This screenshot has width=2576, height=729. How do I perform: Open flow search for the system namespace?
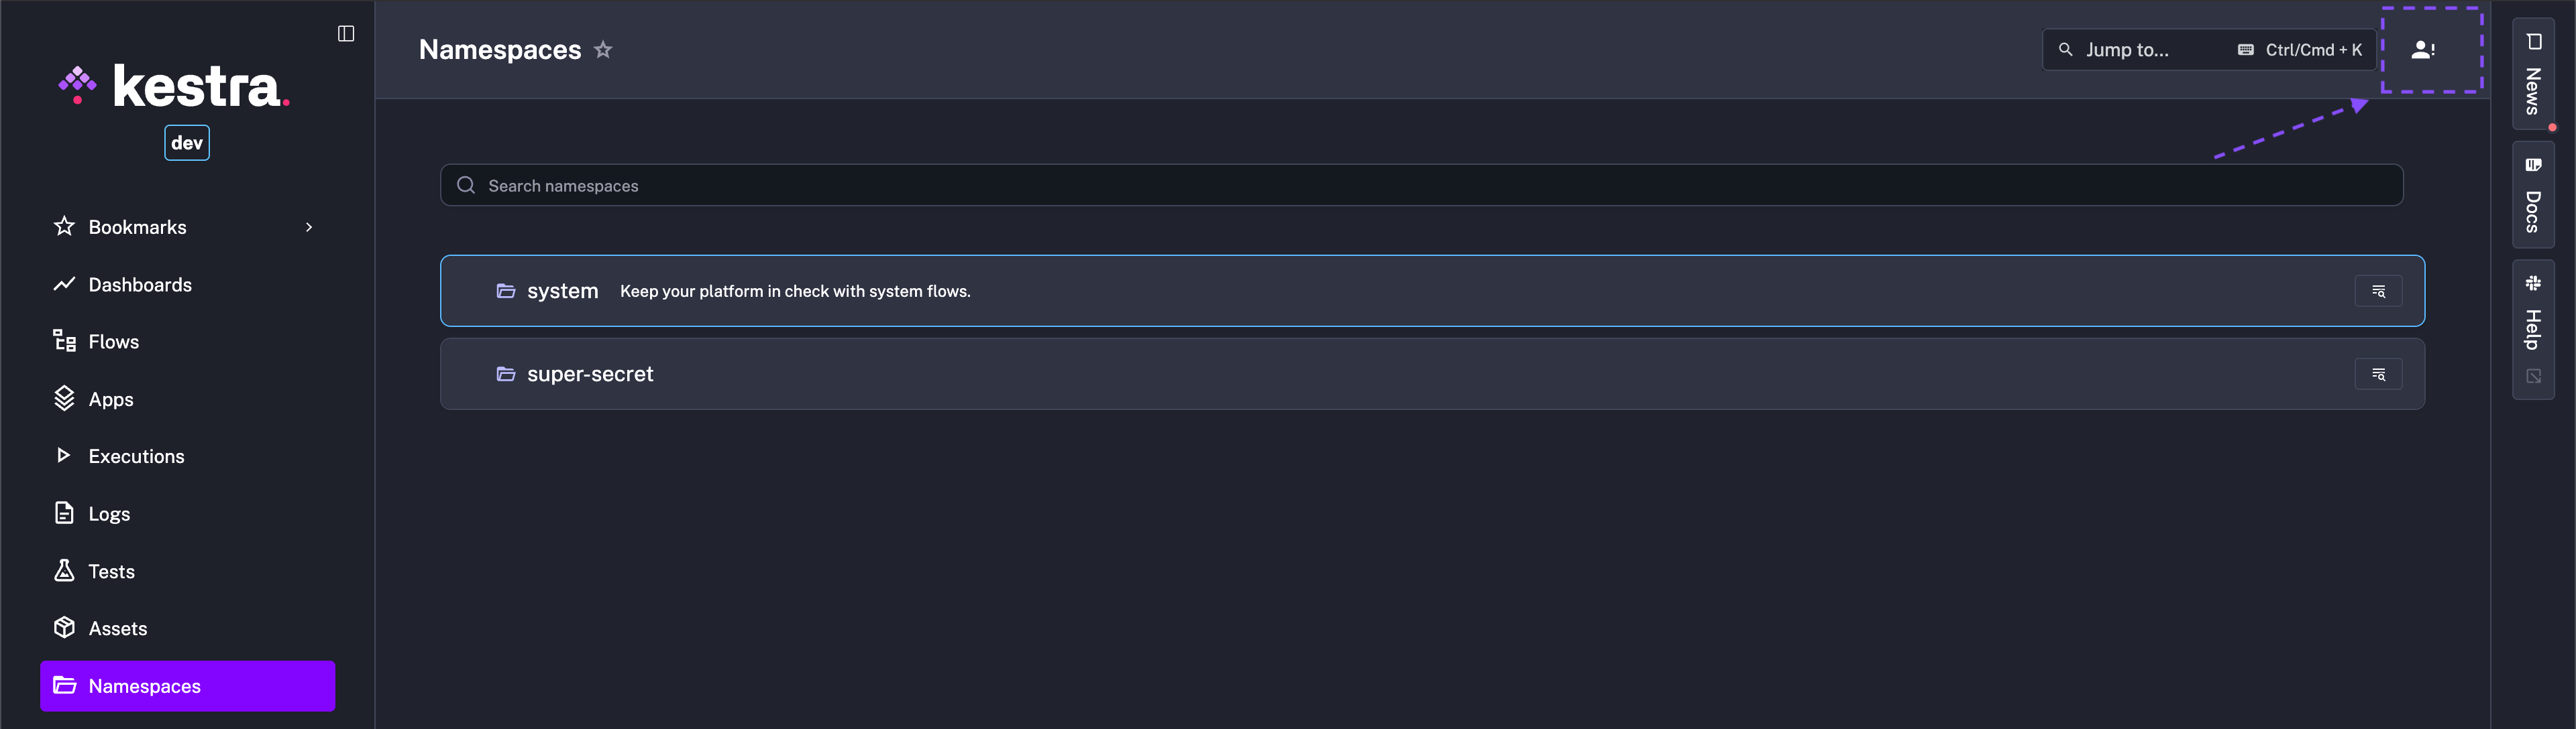2379,291
